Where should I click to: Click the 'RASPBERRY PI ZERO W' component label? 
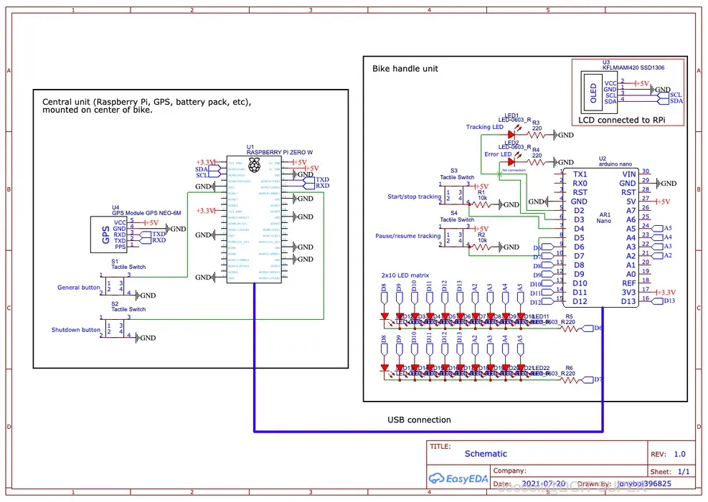[x=280, y=152]
